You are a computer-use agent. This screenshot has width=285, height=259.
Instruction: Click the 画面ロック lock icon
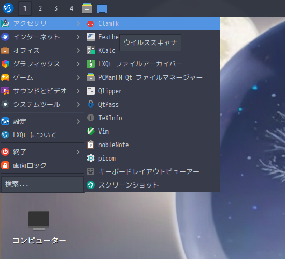coord(5,165)
